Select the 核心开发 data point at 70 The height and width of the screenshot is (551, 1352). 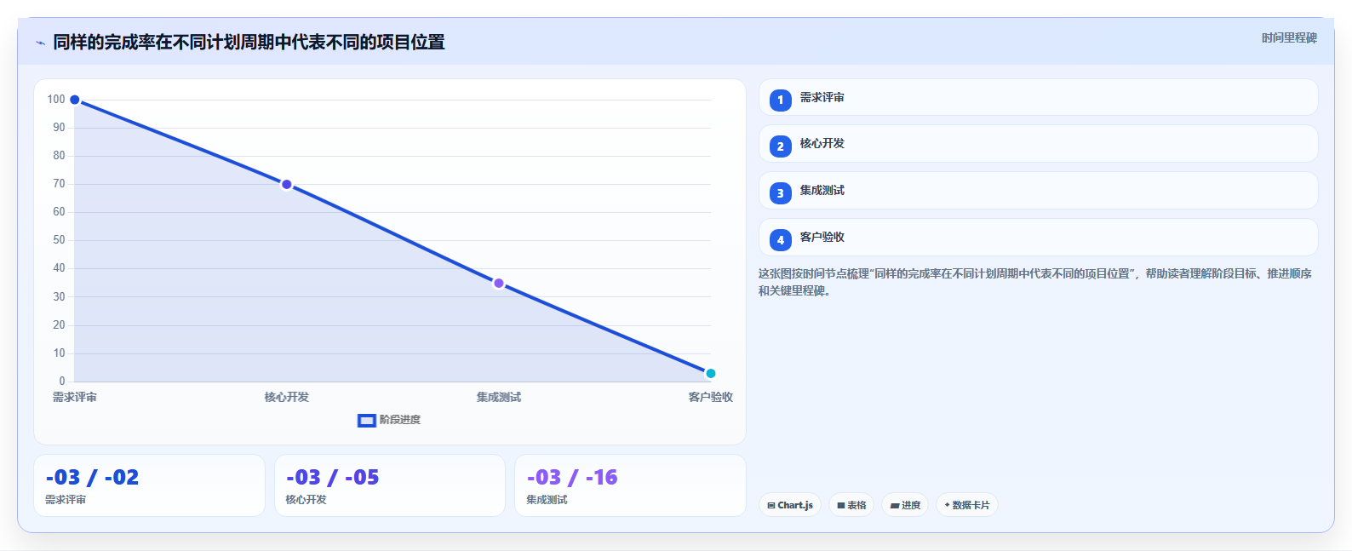pyautogui.click(x=287, y=185)
